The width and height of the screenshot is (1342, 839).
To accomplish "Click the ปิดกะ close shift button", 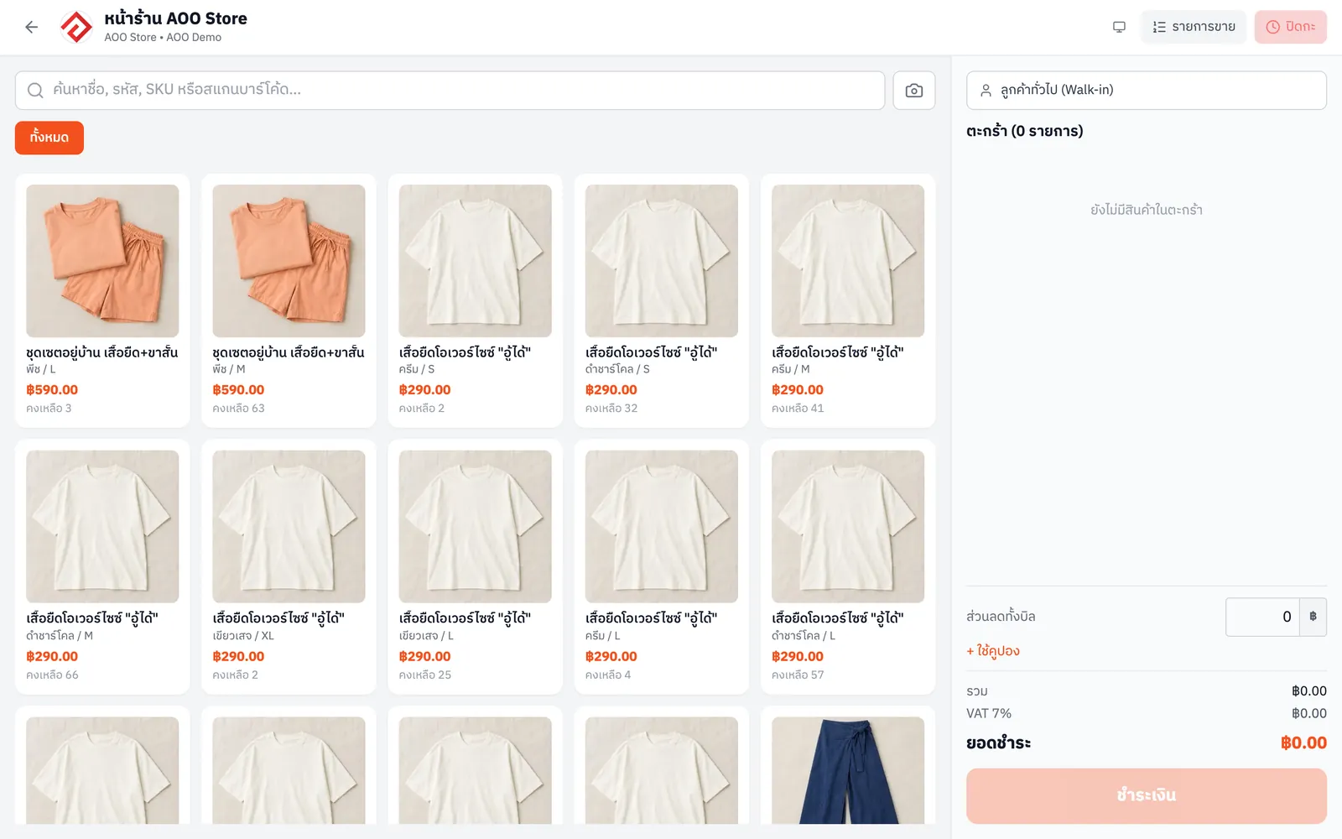I will pos(1290,27).
